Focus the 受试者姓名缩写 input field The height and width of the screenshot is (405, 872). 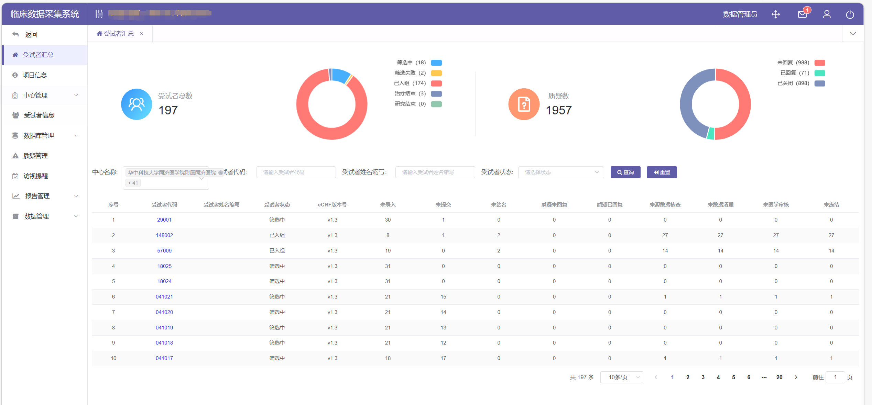(435, 172)
